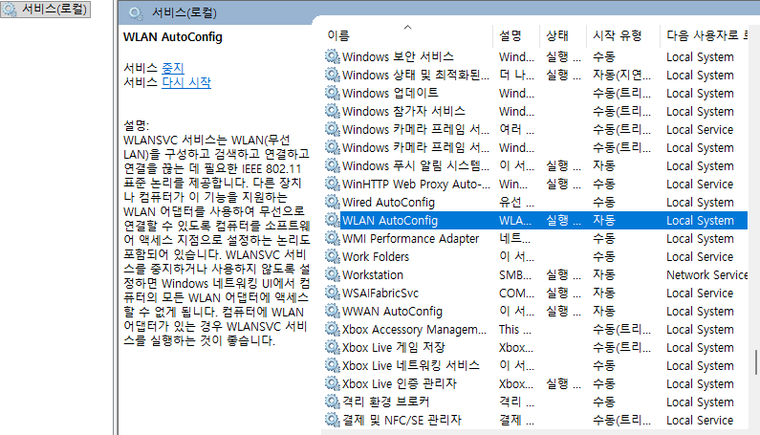Click Network Service in the Workstation row
The height and width of the screenshot is (435, 760).
pos(707,275)
